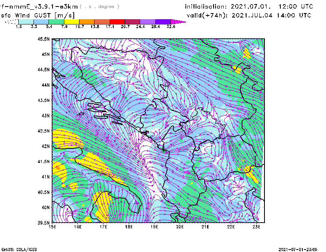Click the 21E longitude label
The width and height of the screenshot is (326, 252).
point(205,227)
